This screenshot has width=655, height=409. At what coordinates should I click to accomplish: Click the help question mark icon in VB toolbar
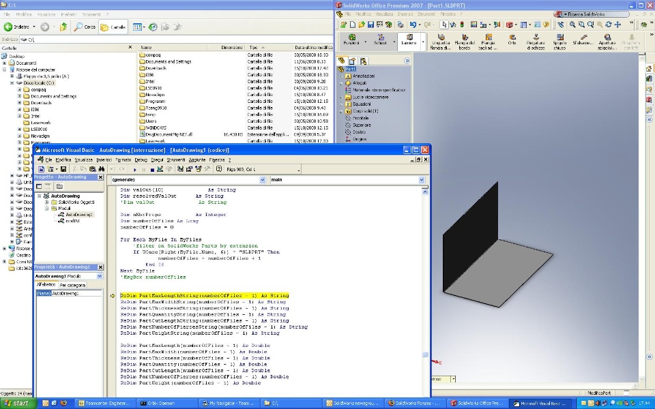(219, 169)
